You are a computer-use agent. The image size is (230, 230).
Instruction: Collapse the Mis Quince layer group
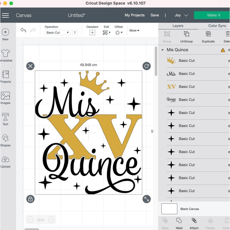162,50
